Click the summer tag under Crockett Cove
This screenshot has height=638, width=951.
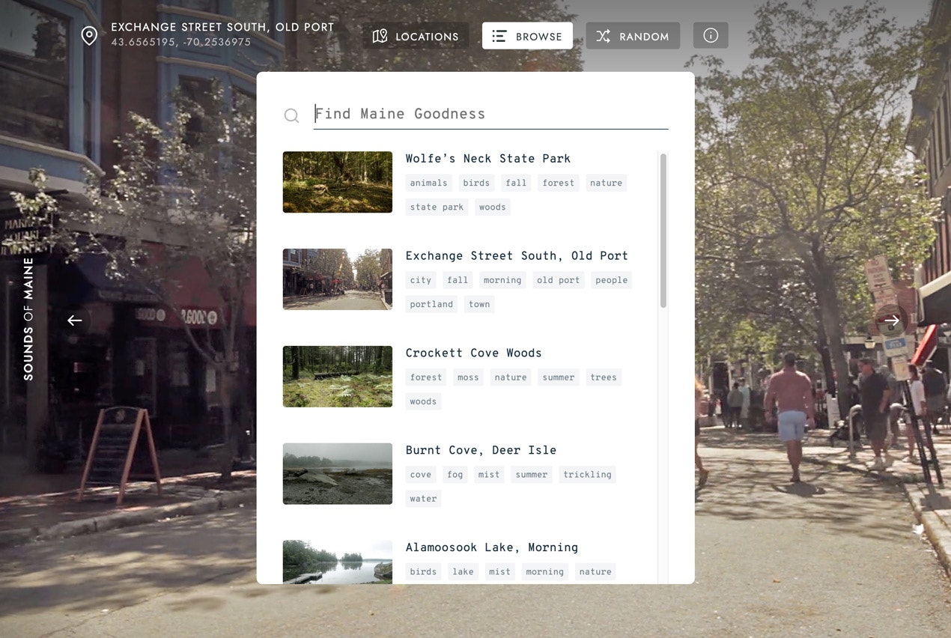[559, 377]
